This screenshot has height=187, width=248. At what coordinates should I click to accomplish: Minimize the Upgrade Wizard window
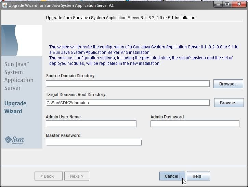[219, 5]
